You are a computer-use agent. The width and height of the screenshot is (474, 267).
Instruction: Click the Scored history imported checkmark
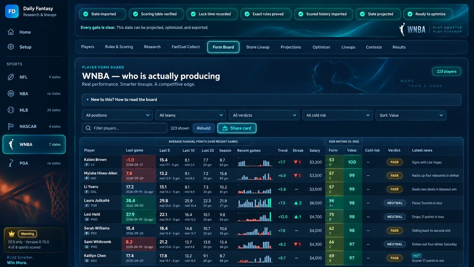(301, 14)
